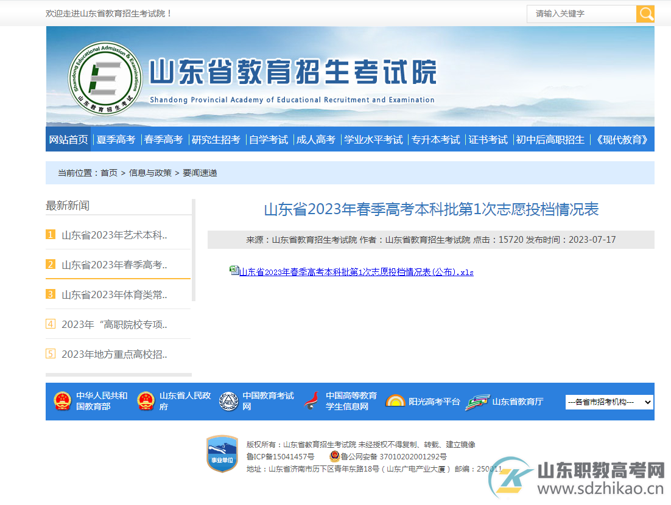Visit the 中国教育考试网 footer link
This screenshot has width=671, height=505.
269,401
